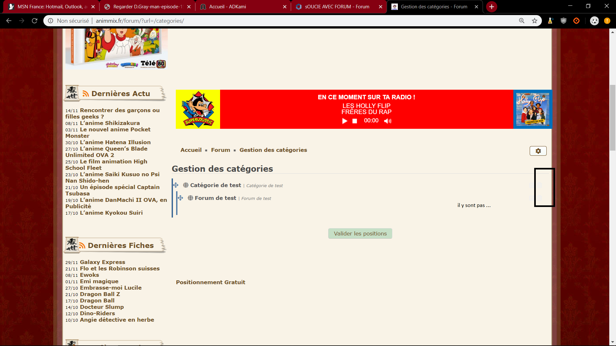Bookmark page with the star icon
This screenshot has width=616, height=346.
(x=535, y=21)
